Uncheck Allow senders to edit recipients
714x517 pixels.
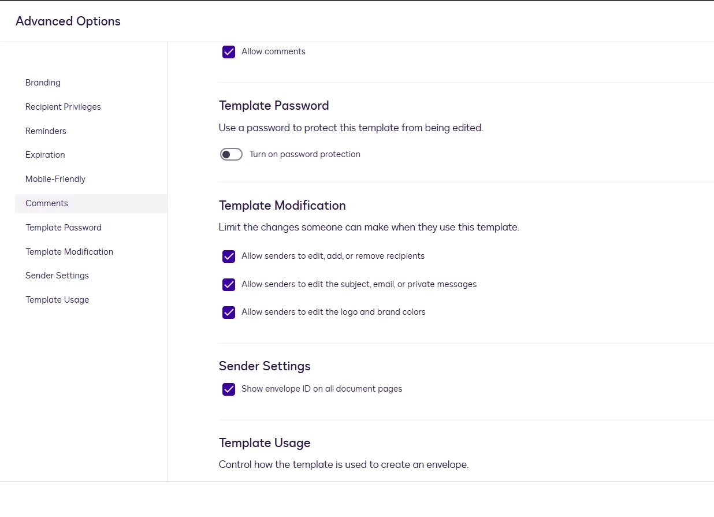point(229,256)
